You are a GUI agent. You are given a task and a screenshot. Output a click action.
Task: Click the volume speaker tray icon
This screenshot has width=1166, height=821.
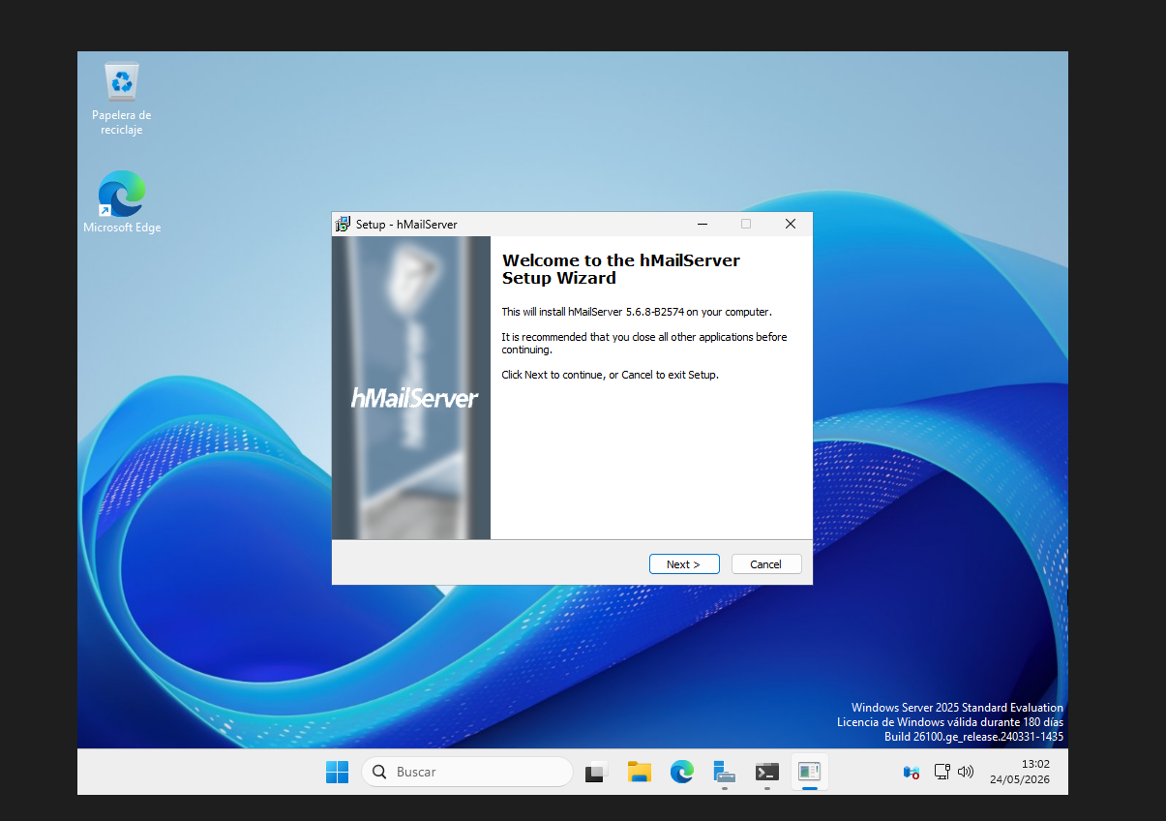click(966, 772)
